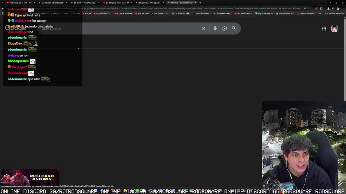
Task: Click the ZiggyDev username in chat
Action: (15, 43)
